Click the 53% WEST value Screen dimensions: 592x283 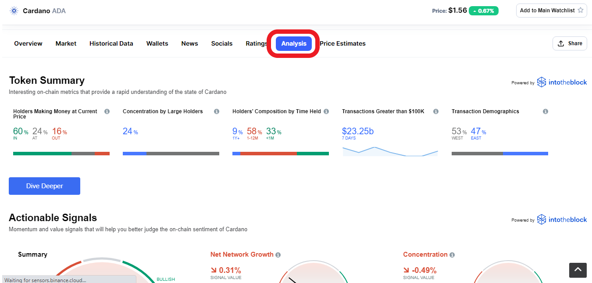pos(459,131)
